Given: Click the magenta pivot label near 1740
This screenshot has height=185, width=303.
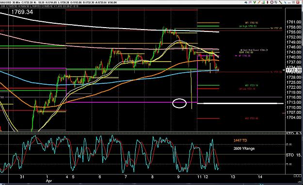Looking at the screenshot, I should click(x=243, y=56).
